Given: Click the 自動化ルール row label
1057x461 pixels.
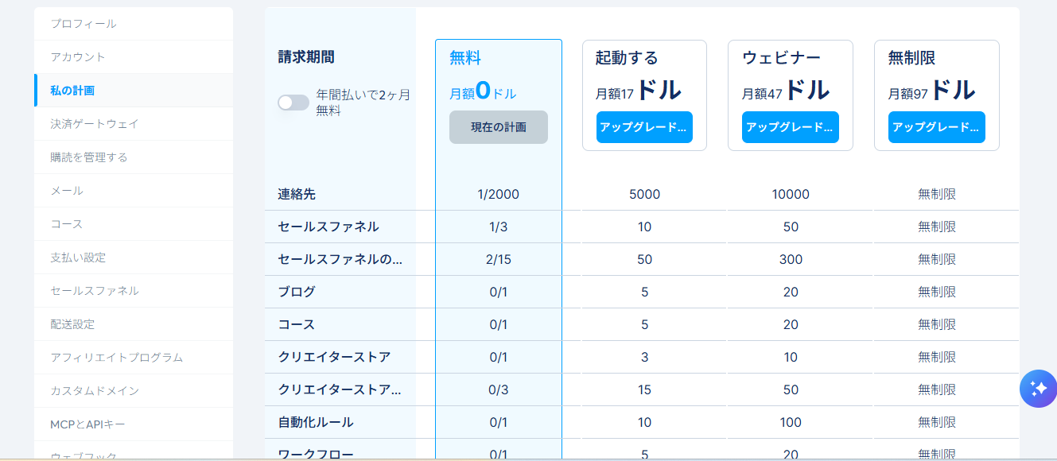Looking at the screenshot, I should point(316,422).
